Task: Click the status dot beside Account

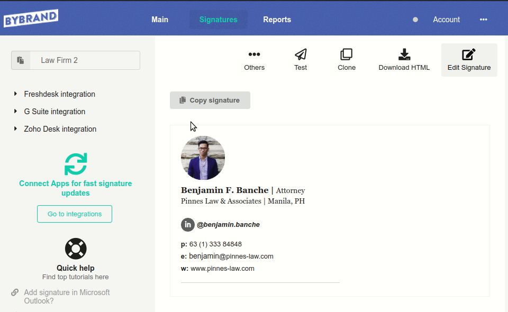Action: click(415, 20)
